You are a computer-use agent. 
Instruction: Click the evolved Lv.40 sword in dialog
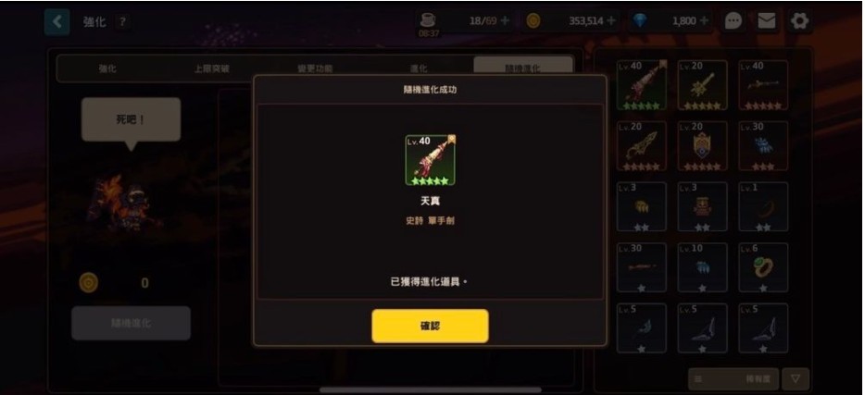point(431,160)
